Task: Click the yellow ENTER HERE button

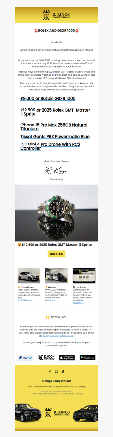Action: click(56, 254)
